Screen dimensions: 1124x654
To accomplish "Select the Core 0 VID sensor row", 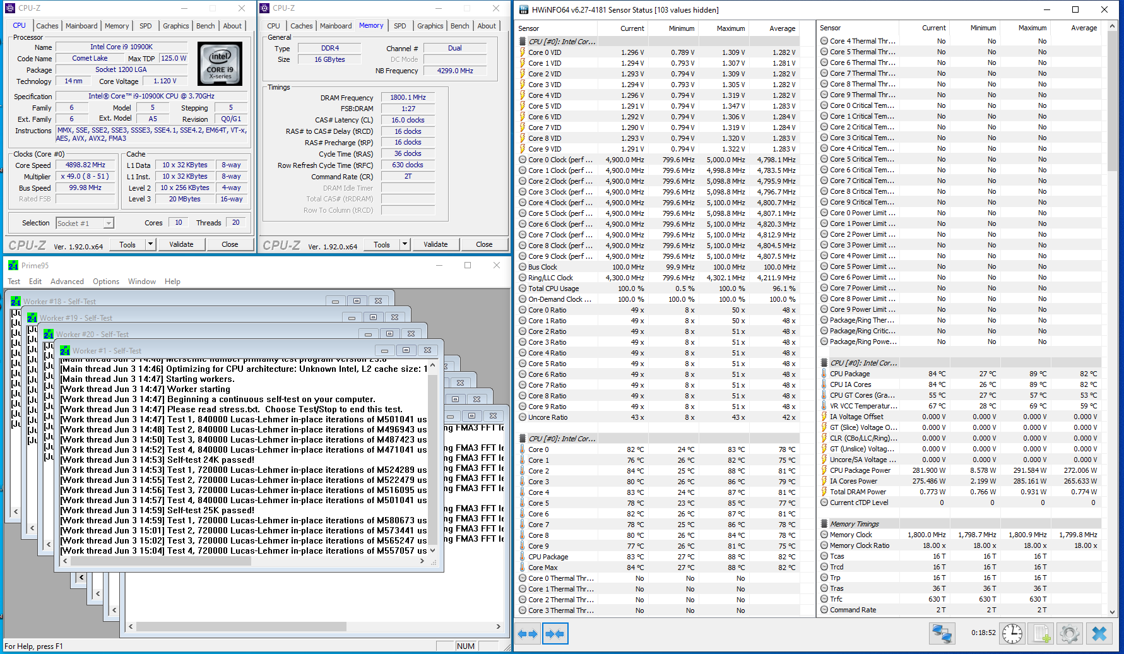I will coord(545,52).
